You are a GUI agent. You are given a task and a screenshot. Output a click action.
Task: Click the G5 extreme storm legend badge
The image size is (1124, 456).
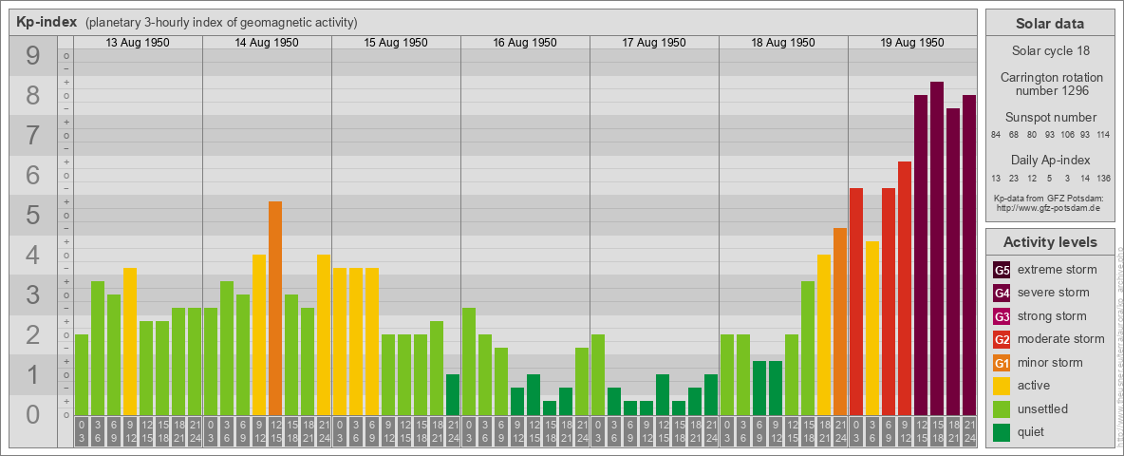click(x=1002, y=270)
